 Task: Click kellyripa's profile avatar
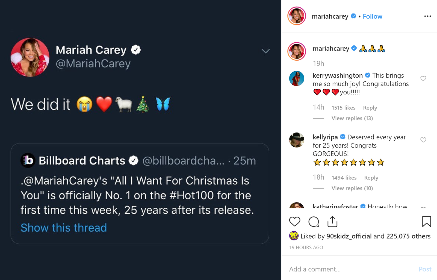tap(296, 140)
